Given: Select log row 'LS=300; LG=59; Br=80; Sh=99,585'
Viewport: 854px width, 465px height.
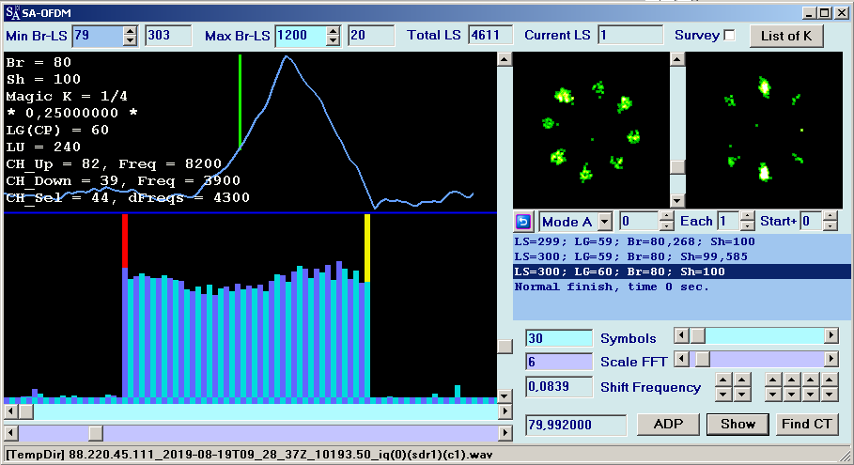Looking at the screenshot, I should [681, 256].
